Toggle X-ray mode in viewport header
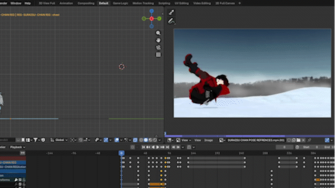Image resolution: width=335 pixels, height=188 pixels. (135, 140)
